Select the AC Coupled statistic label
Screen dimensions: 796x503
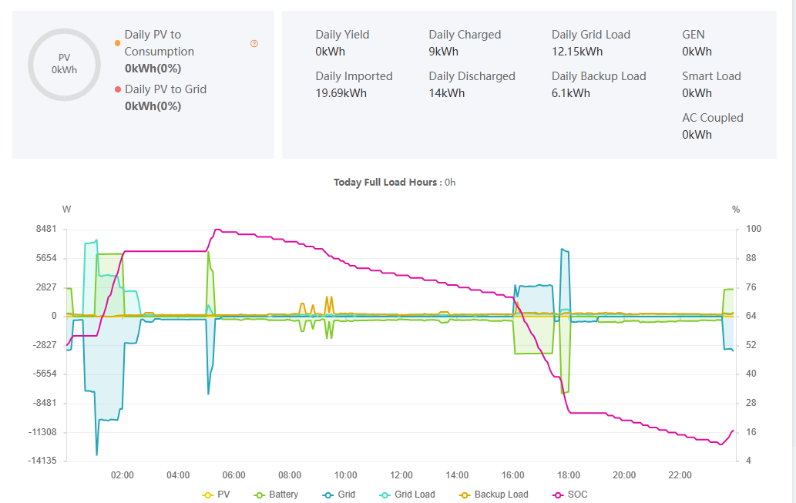click(x=712, y=118)
